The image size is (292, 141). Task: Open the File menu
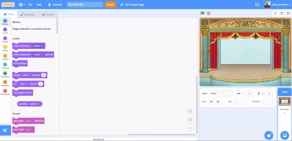point(30,5)
